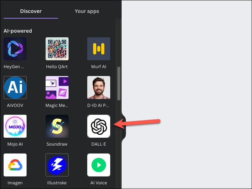Switch to the Your apps tab
Screen dimensions: 252x189
point(87,11)
